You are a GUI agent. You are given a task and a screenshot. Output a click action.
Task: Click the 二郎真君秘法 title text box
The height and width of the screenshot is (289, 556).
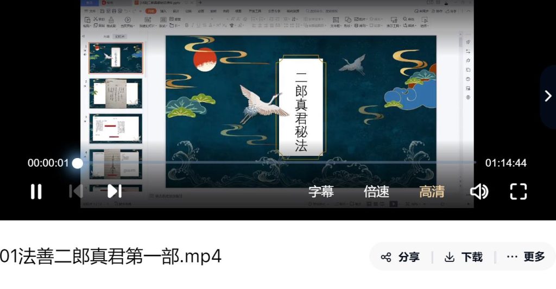point(301,111)
